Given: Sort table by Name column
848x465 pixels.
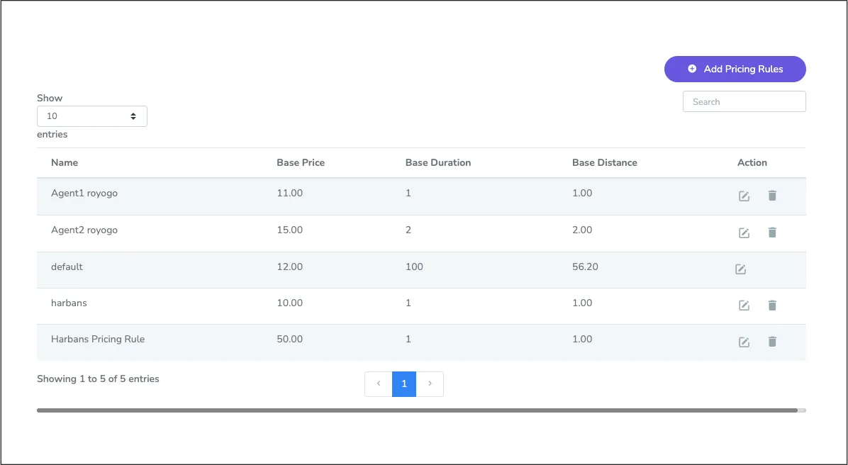Looking at the screenshot, I should (x=65, y=163).
